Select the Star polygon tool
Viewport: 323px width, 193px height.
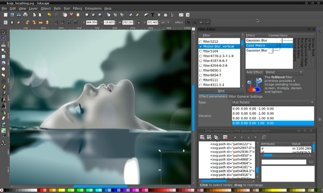[x=4, y=75]
